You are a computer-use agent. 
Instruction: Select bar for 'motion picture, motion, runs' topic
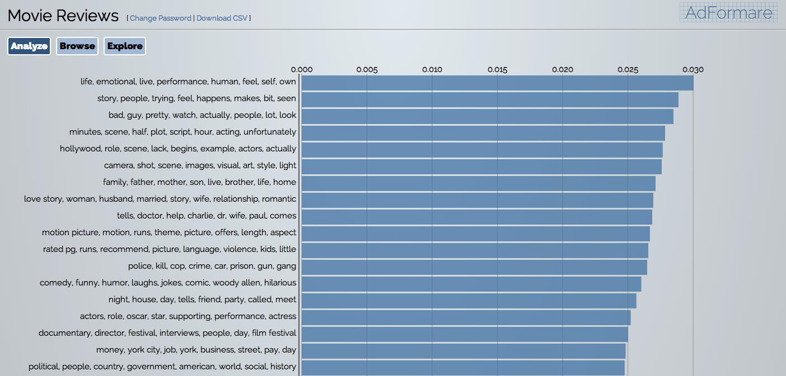click(x=475, y=234)
